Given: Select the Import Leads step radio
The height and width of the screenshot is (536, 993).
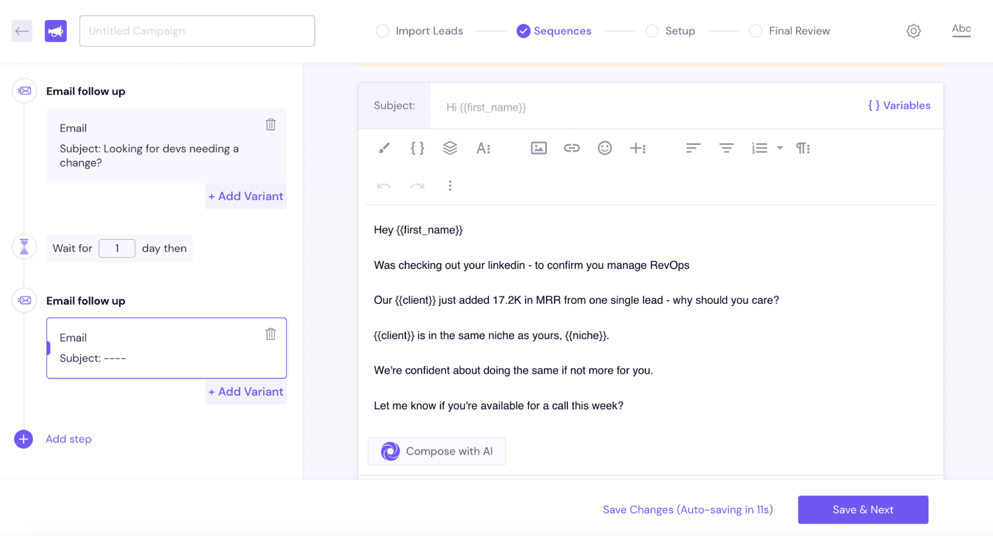Looking at the screenshot, I should (382, 31).
